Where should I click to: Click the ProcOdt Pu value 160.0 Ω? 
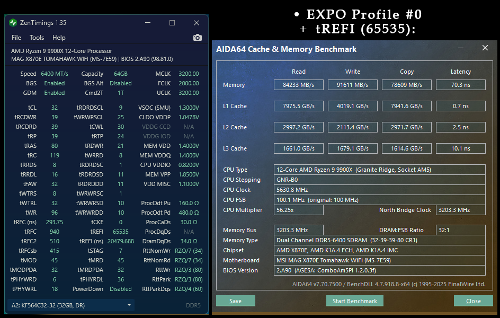[189, 203]
